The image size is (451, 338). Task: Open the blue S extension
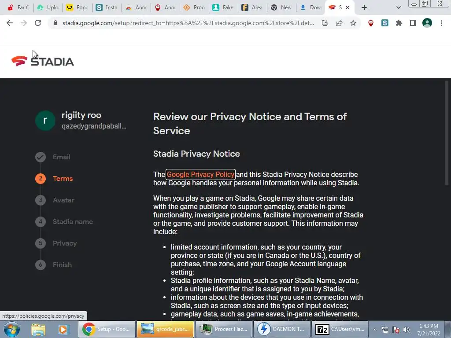tap(385, 23)
